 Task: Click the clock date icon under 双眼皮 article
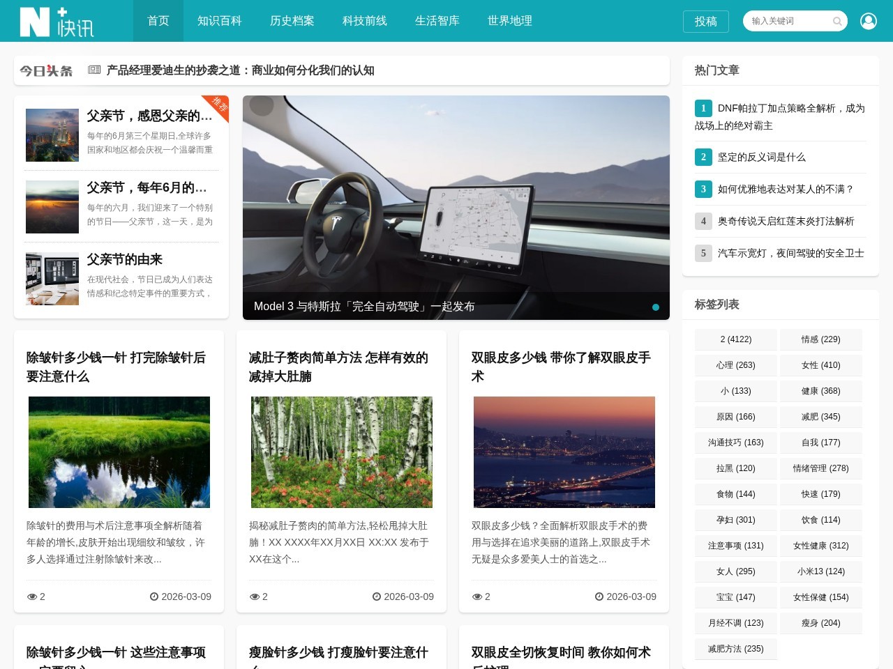[599, 597]
